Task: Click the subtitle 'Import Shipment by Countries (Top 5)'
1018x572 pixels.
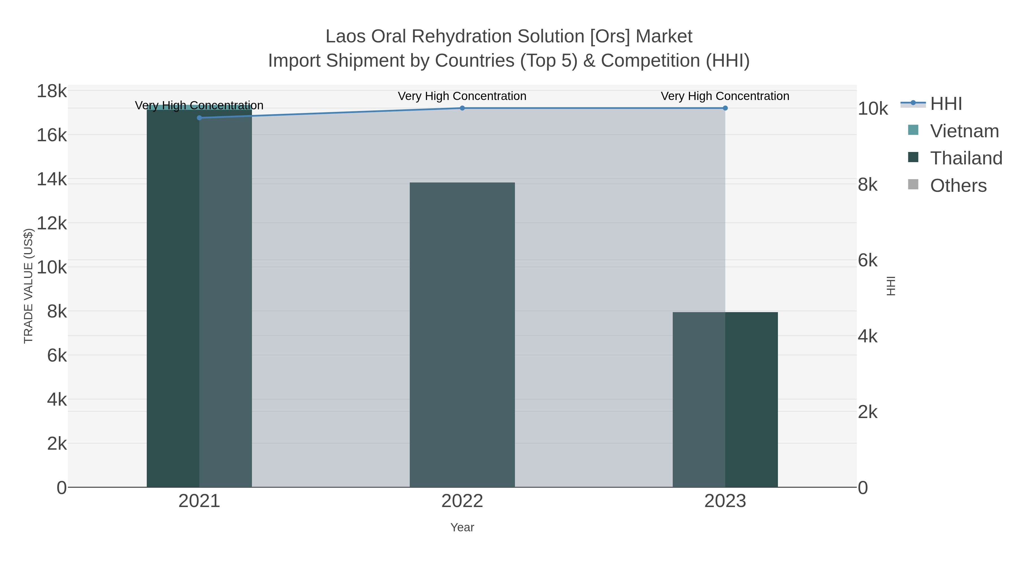Action: pyautogui.click(x=422, y=61)
